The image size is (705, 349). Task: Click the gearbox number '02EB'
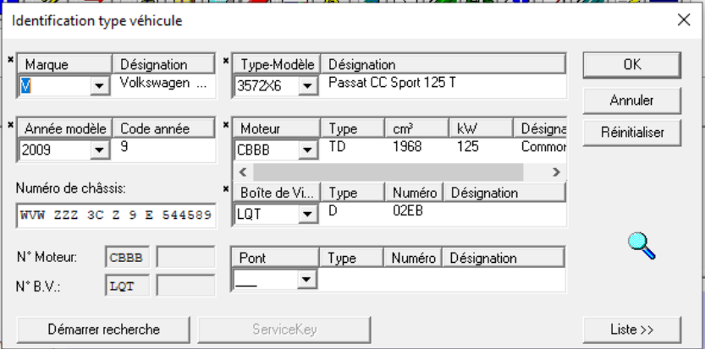[x=408, y=211]
